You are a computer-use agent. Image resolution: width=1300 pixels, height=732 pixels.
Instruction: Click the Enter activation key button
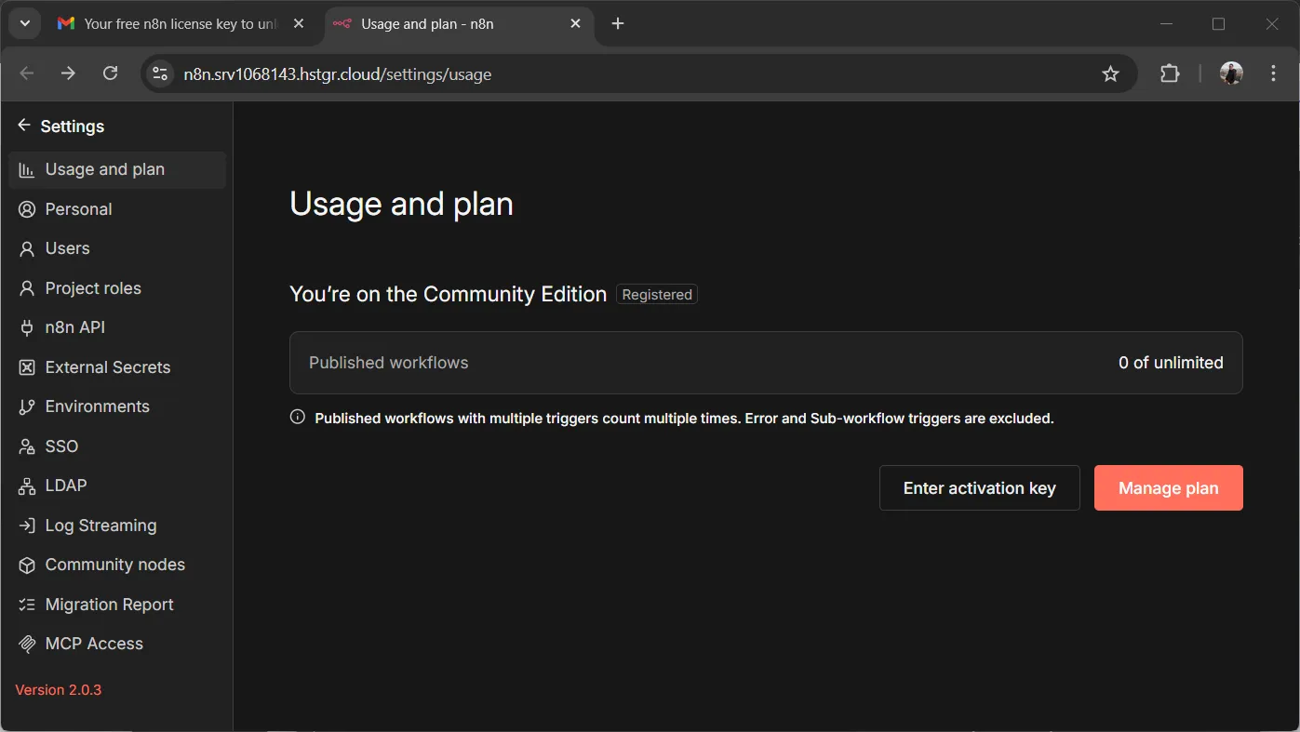point(979,488)
